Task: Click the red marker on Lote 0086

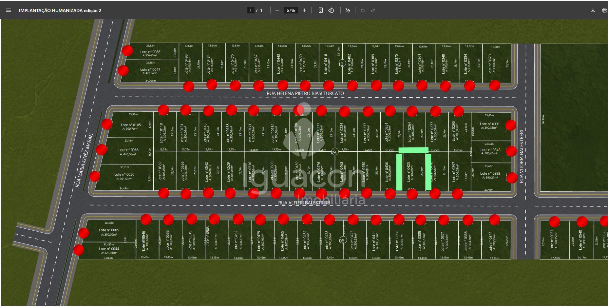Action: pyautogui.click(x=127, y=51)
